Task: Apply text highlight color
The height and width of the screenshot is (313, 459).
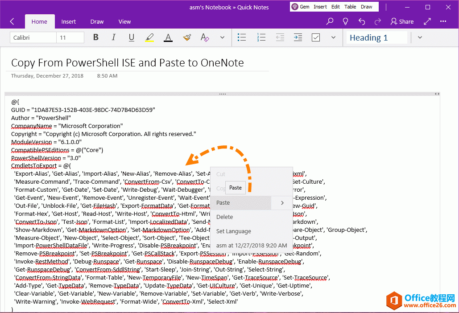Action: pos(149,37)
